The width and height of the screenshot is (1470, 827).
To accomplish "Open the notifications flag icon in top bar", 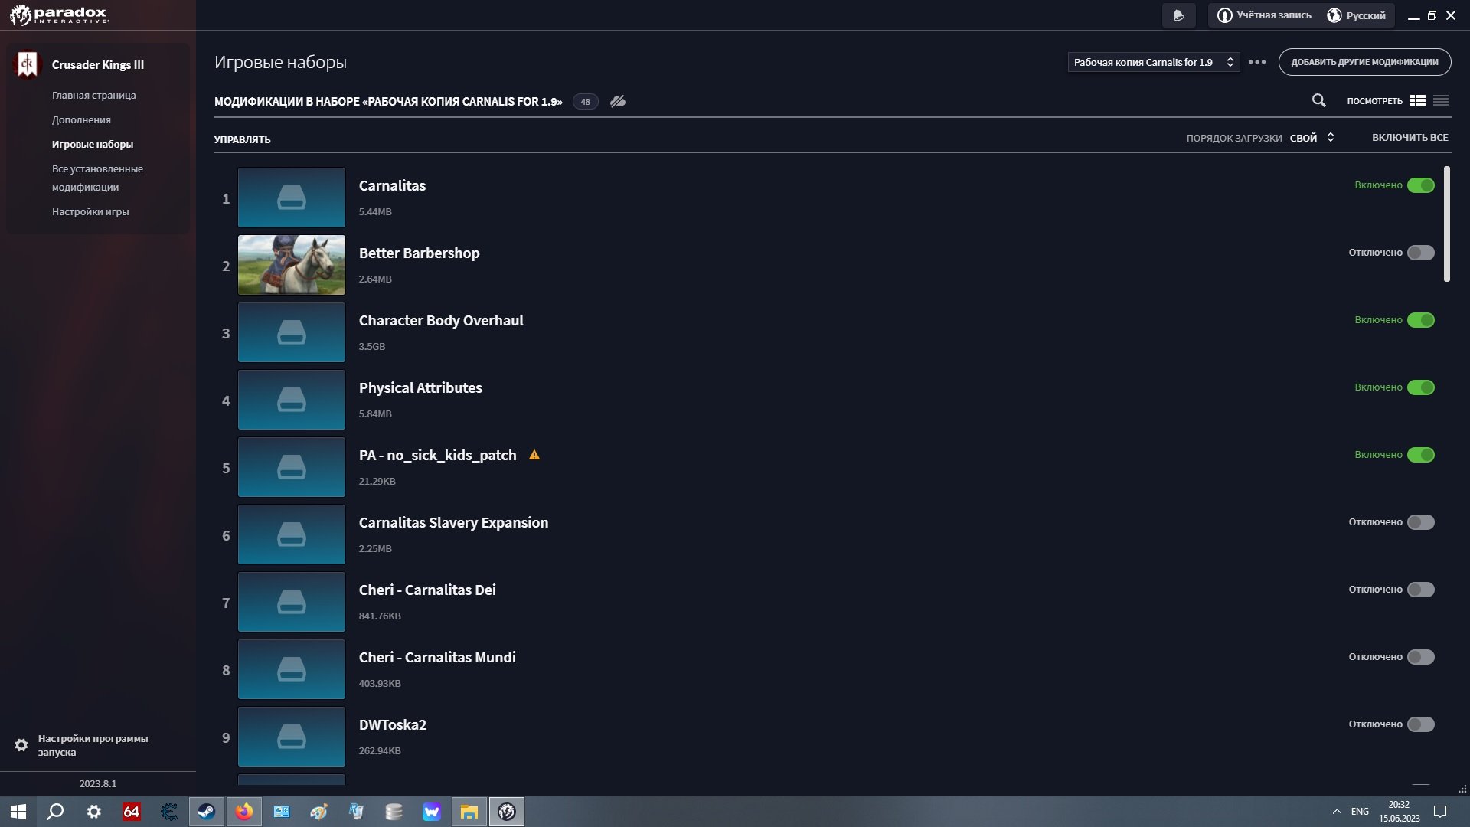I will click(1178, 15).
